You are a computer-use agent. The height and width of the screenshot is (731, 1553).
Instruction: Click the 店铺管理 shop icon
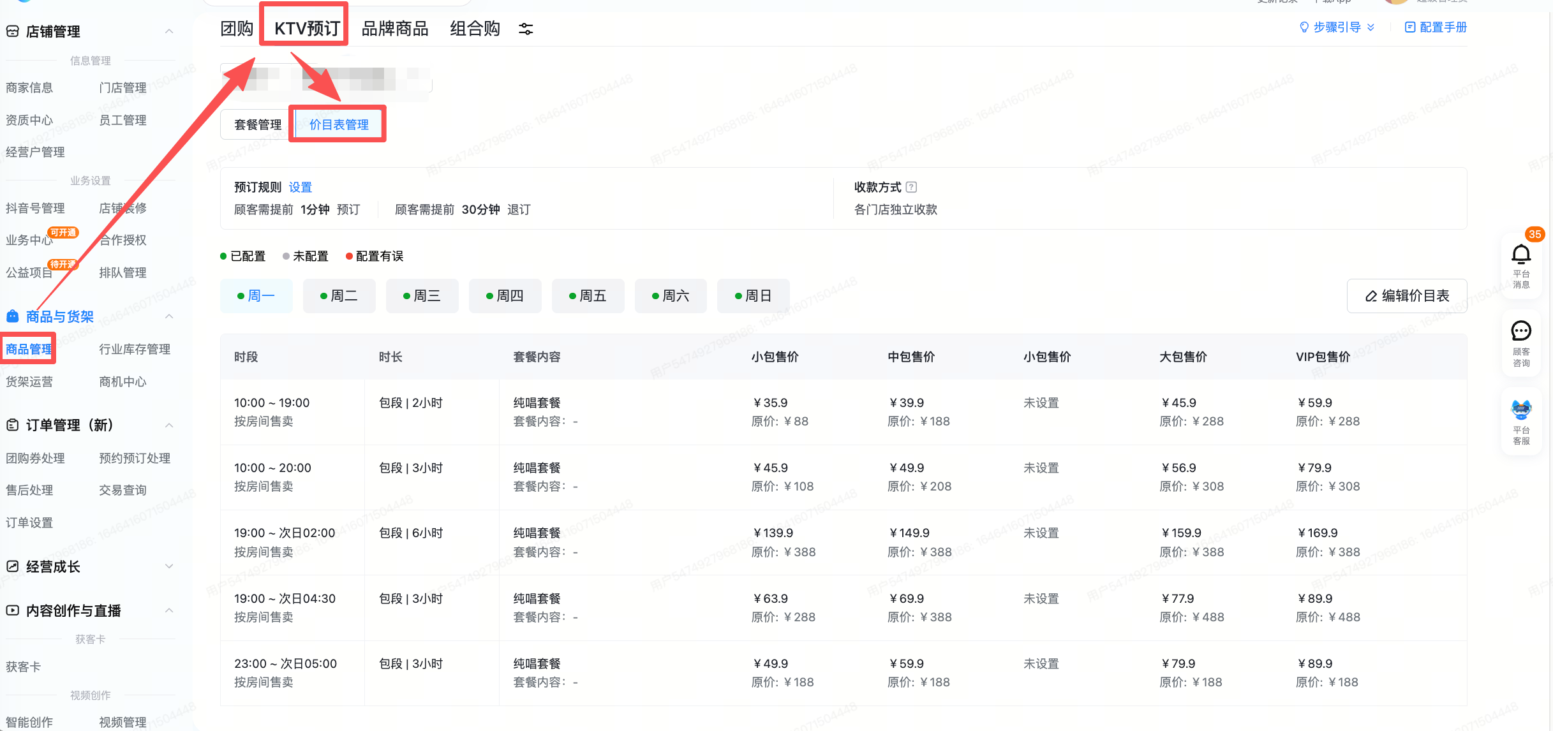[x=12, y=31]
